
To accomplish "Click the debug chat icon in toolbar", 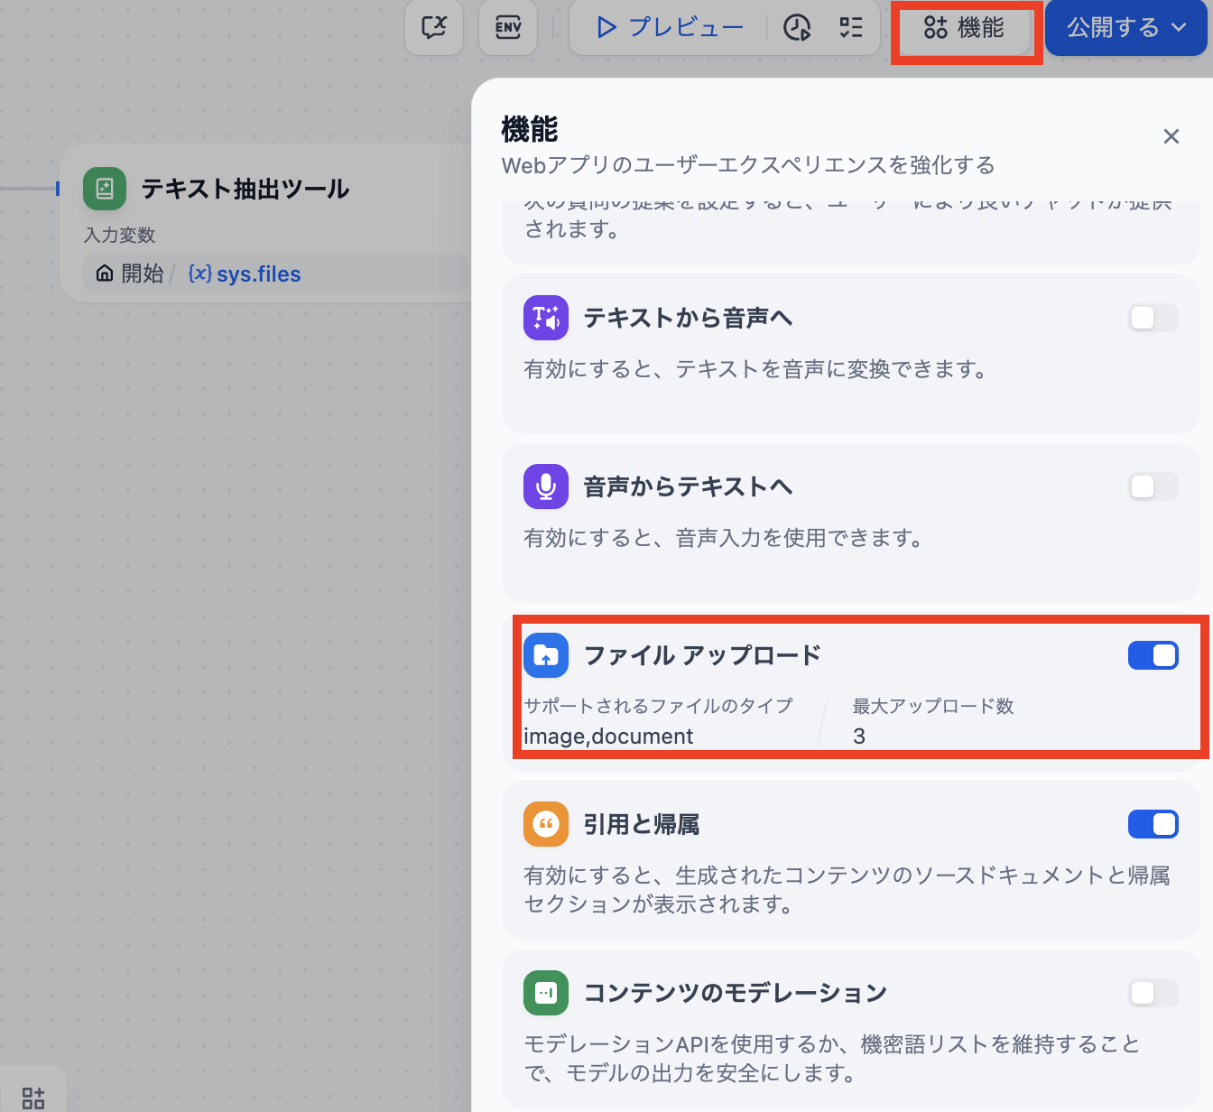I will click(x=434, y=27).
